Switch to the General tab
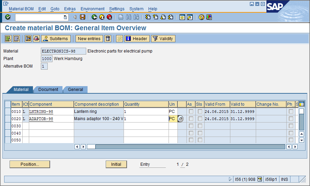The width and height of the screenshot is (310, 186). (75, 90)
